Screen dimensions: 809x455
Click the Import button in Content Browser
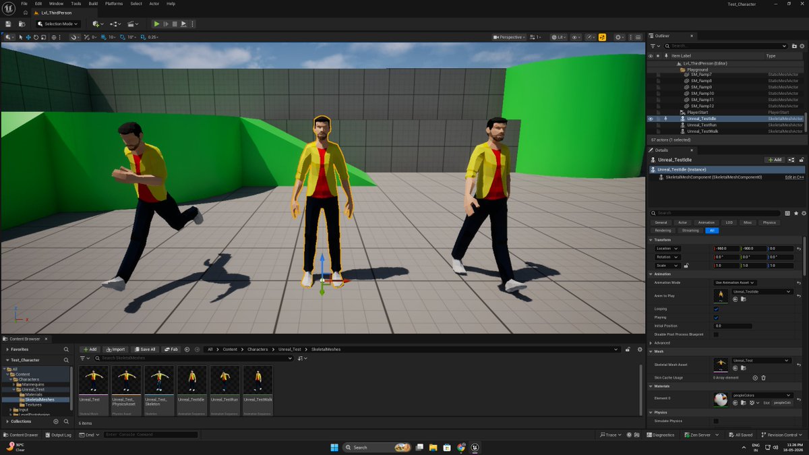point(116,349)
